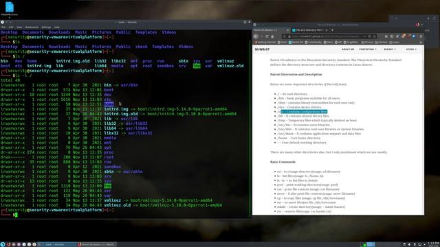Click volume icon in system tray
The height and width of the screenshot is (247, 440).
(x=409, y=244)
